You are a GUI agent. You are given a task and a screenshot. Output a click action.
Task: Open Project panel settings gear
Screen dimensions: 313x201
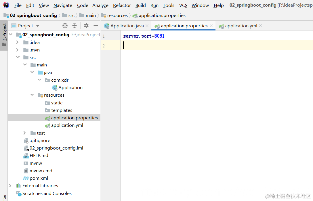(86, 26)
